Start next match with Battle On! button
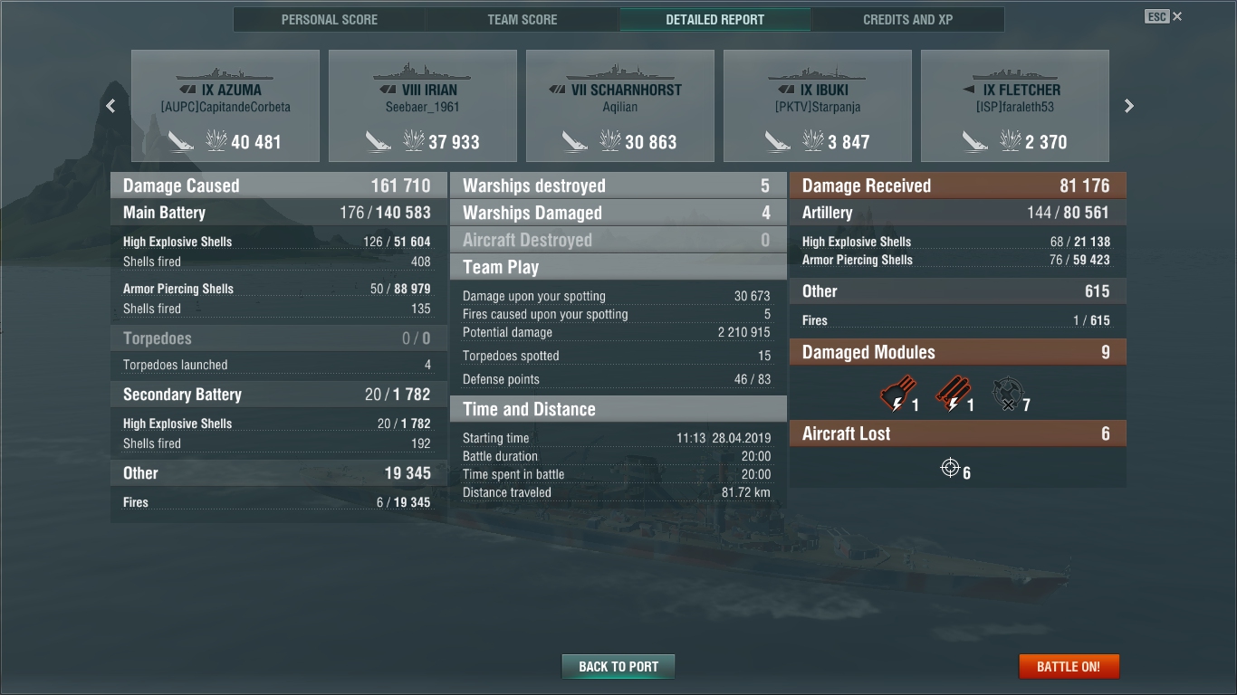The width and height of the screenshot is (1237, 695). 1069,667
